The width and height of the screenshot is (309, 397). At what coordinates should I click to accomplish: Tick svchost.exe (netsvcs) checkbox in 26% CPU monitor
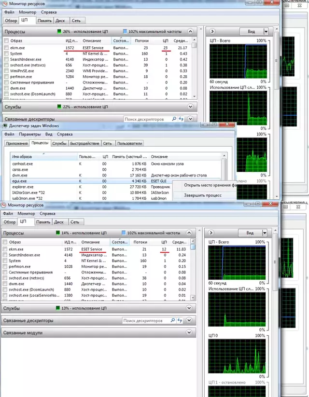6,65
